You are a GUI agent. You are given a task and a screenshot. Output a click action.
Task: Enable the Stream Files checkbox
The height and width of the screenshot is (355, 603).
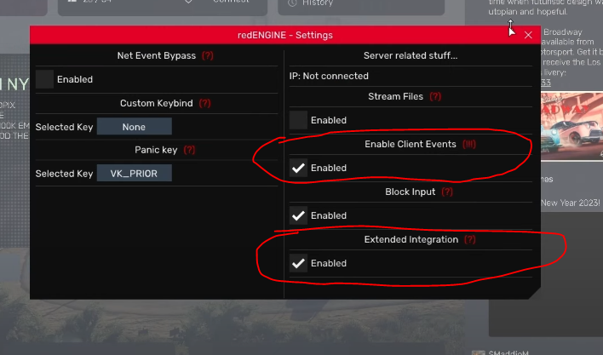click(x=298, y=120)
